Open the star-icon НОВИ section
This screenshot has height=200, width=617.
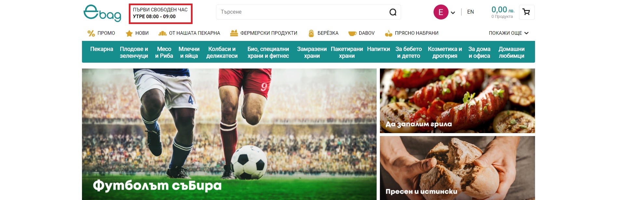point(137,33)
